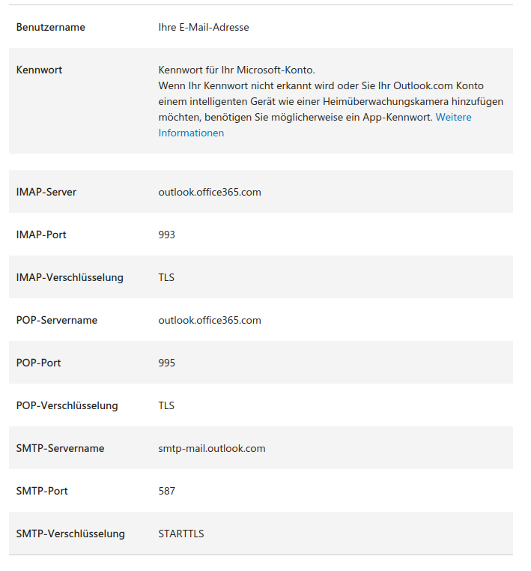Click the IMAP-Server value outlook.office365.com
The height and width of the screenshot is (571, 531).
[210, 192]
